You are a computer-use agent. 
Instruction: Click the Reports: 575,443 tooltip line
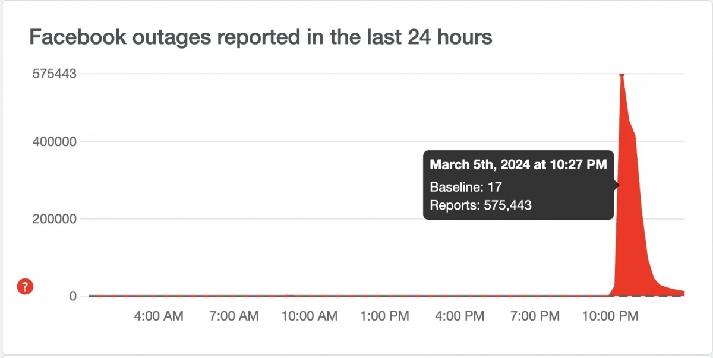click(x=481, y=205)
